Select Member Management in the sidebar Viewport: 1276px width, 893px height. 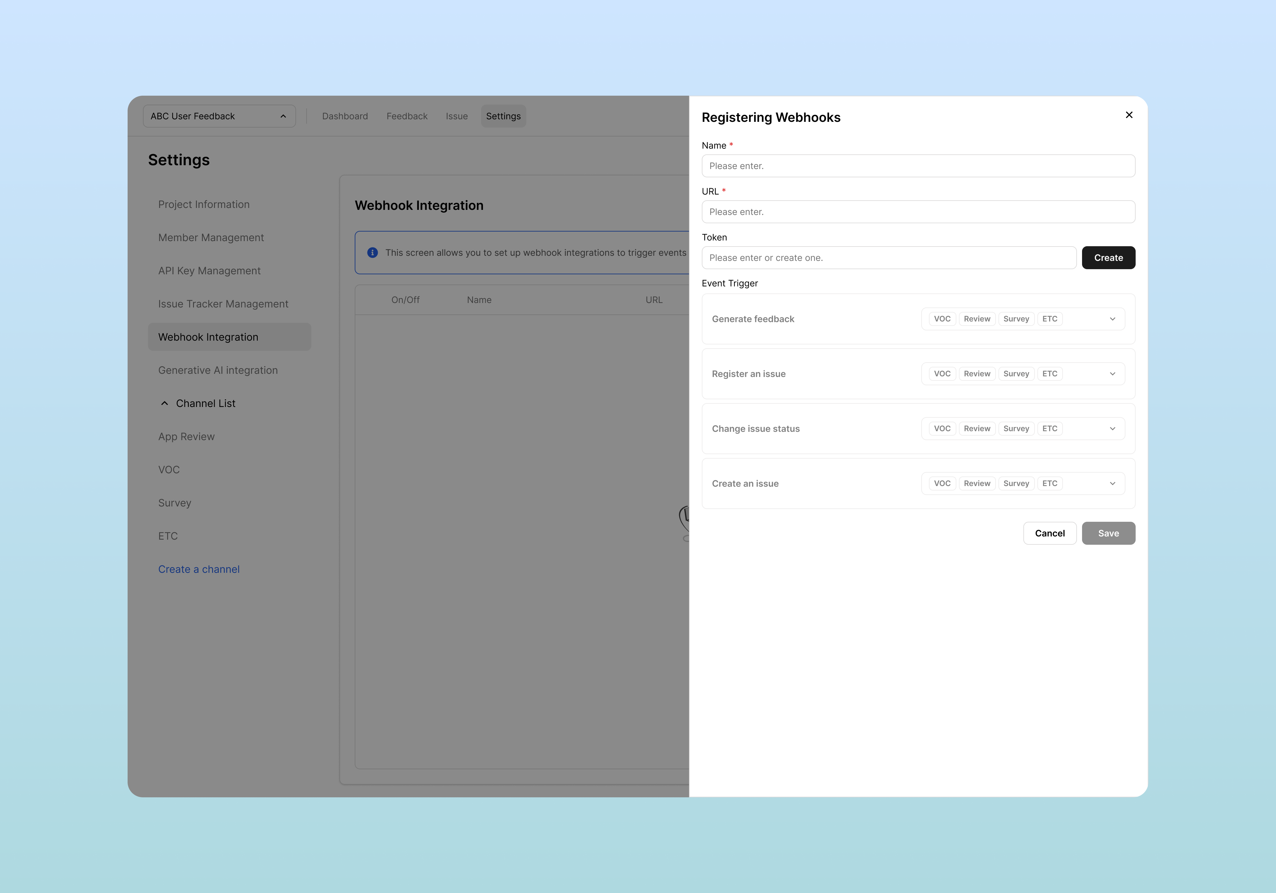211,237
